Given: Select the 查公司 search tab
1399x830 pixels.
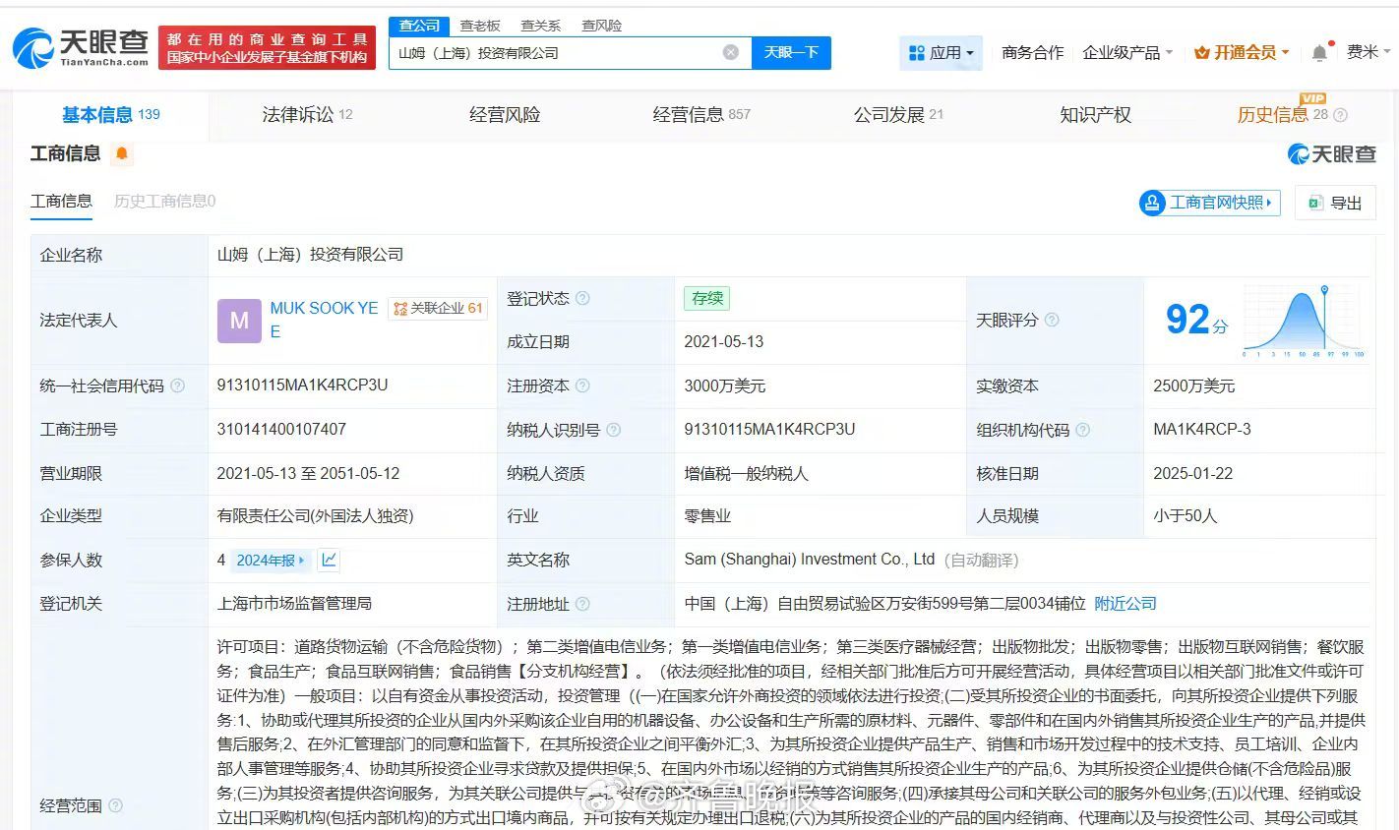Looking at the screenshot, I should tap(419, 26).
